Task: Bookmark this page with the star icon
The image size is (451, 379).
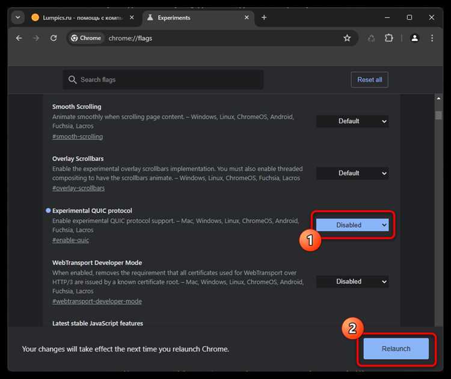Action: coord(347,38)
